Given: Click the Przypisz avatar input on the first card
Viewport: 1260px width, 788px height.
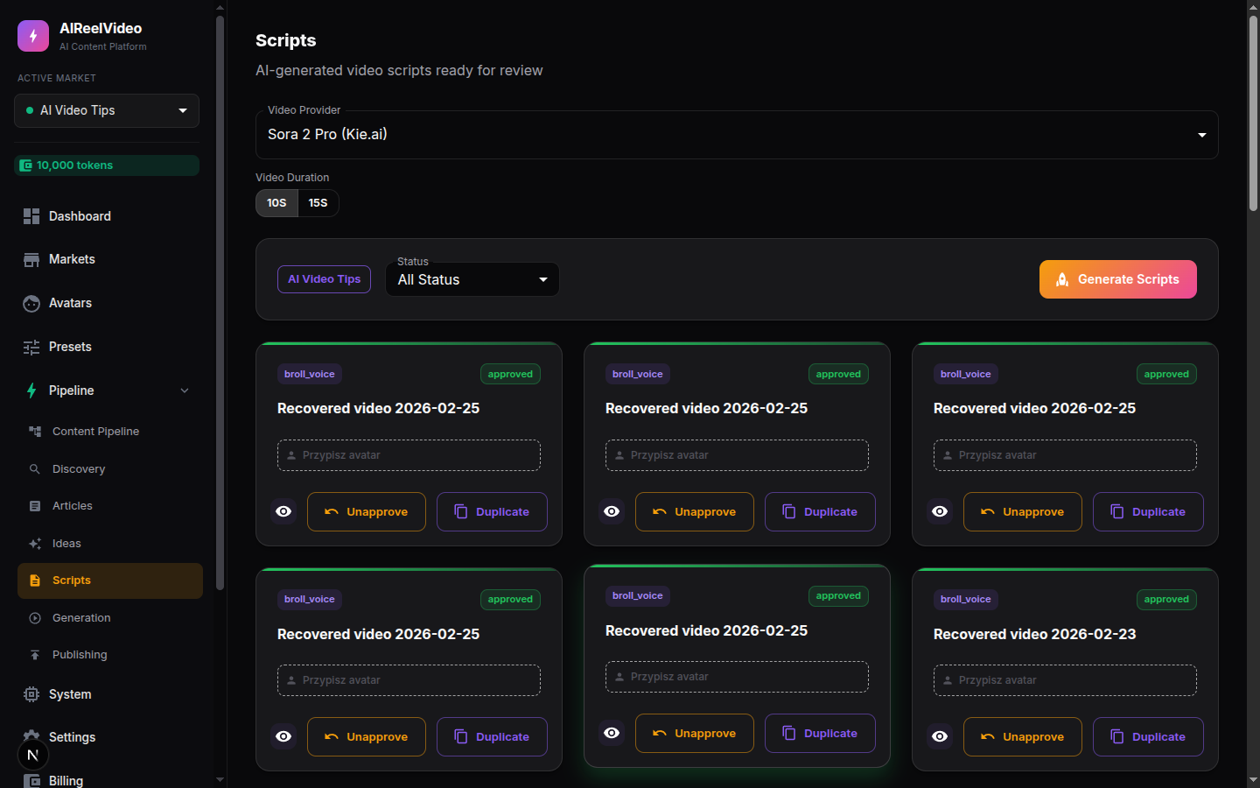Looking at the screenshot, I should [409, 455].
